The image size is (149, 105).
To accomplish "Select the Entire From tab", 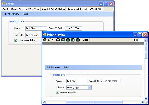I will (x=96, y=9).
